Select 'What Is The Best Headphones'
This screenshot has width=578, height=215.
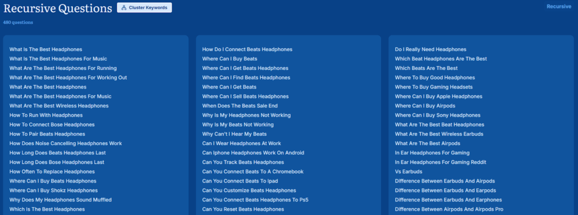pyautogui.click(x=46, y=50)
